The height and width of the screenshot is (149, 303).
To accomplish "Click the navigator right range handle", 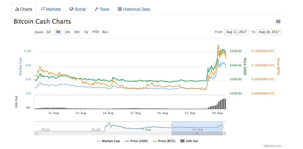I will point(222,126).
